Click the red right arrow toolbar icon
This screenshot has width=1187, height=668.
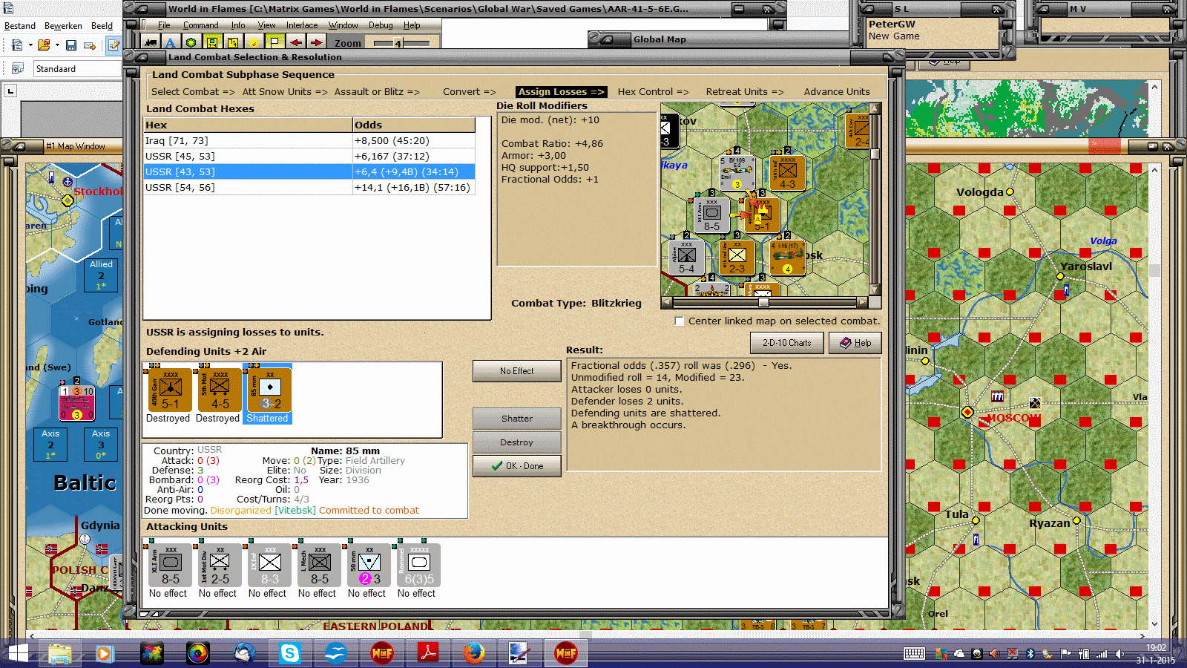click(316, 43)
